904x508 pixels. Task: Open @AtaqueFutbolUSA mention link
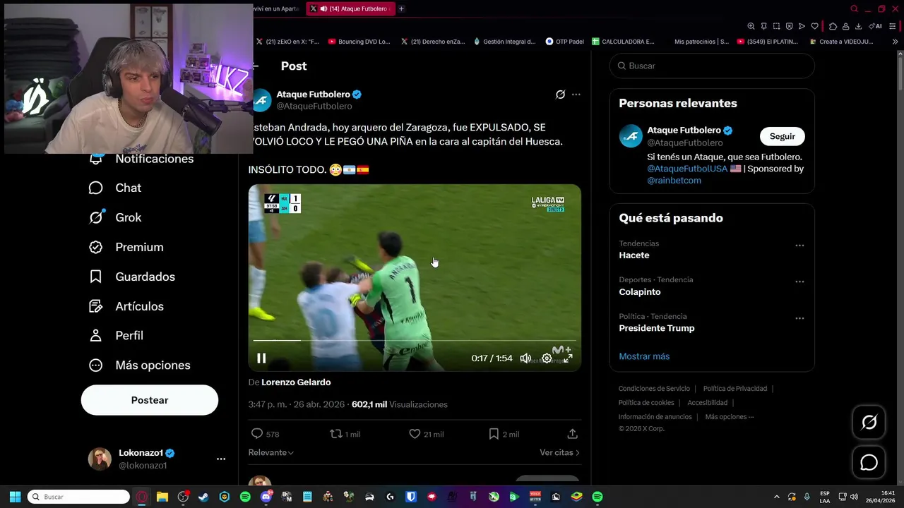687,169
